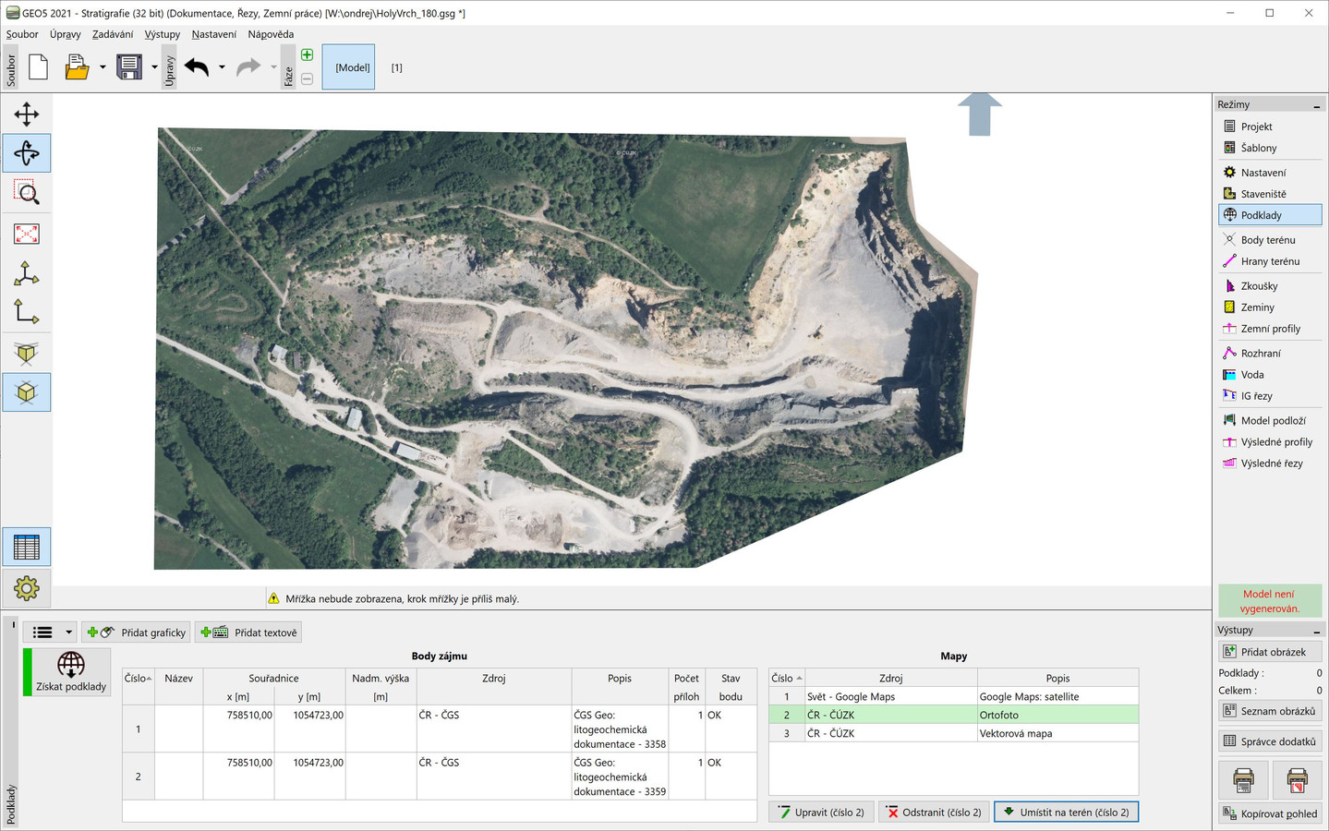Open the Nápověda menu
Screen dimensions: 1329x831
coord(271,34)
